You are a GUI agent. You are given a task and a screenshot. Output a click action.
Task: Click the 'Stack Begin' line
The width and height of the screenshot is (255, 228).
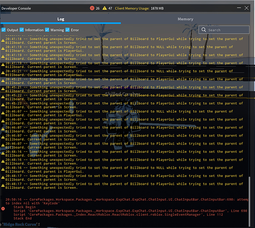click(x=25, y=207)
